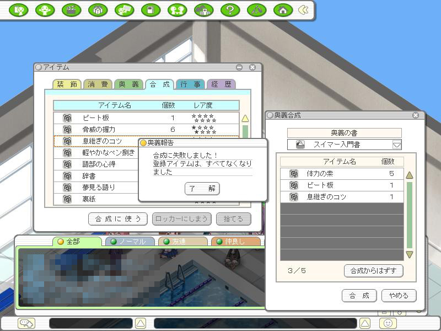Select 息継ぎのコツ in synthesis list
Screen dimensions: 441x331
click(x=342, y=197)
